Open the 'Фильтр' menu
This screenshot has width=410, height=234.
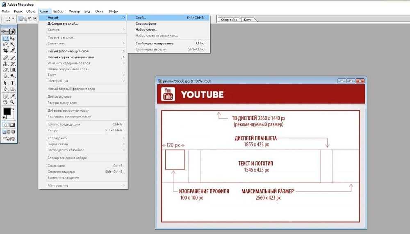point(74,11)
